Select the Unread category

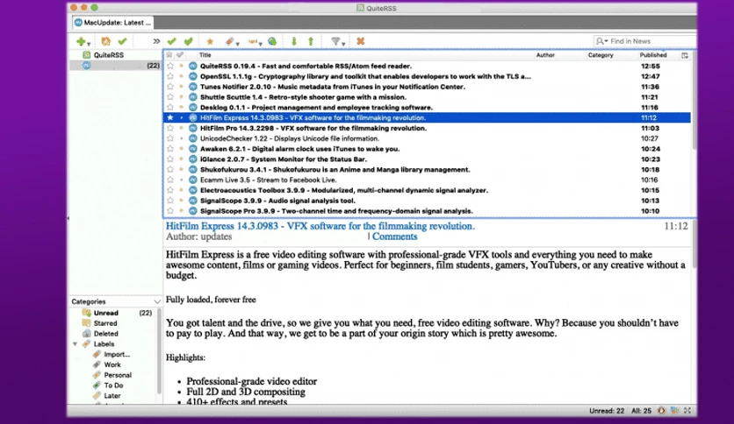105,313
